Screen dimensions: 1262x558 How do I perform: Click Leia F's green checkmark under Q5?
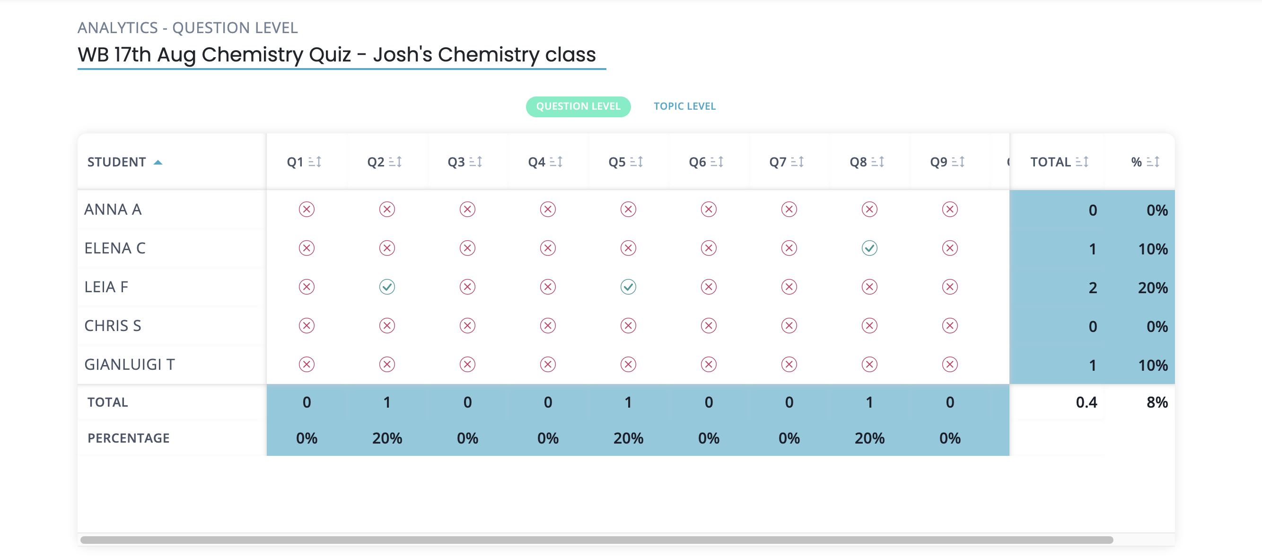(x=628, y=287)
